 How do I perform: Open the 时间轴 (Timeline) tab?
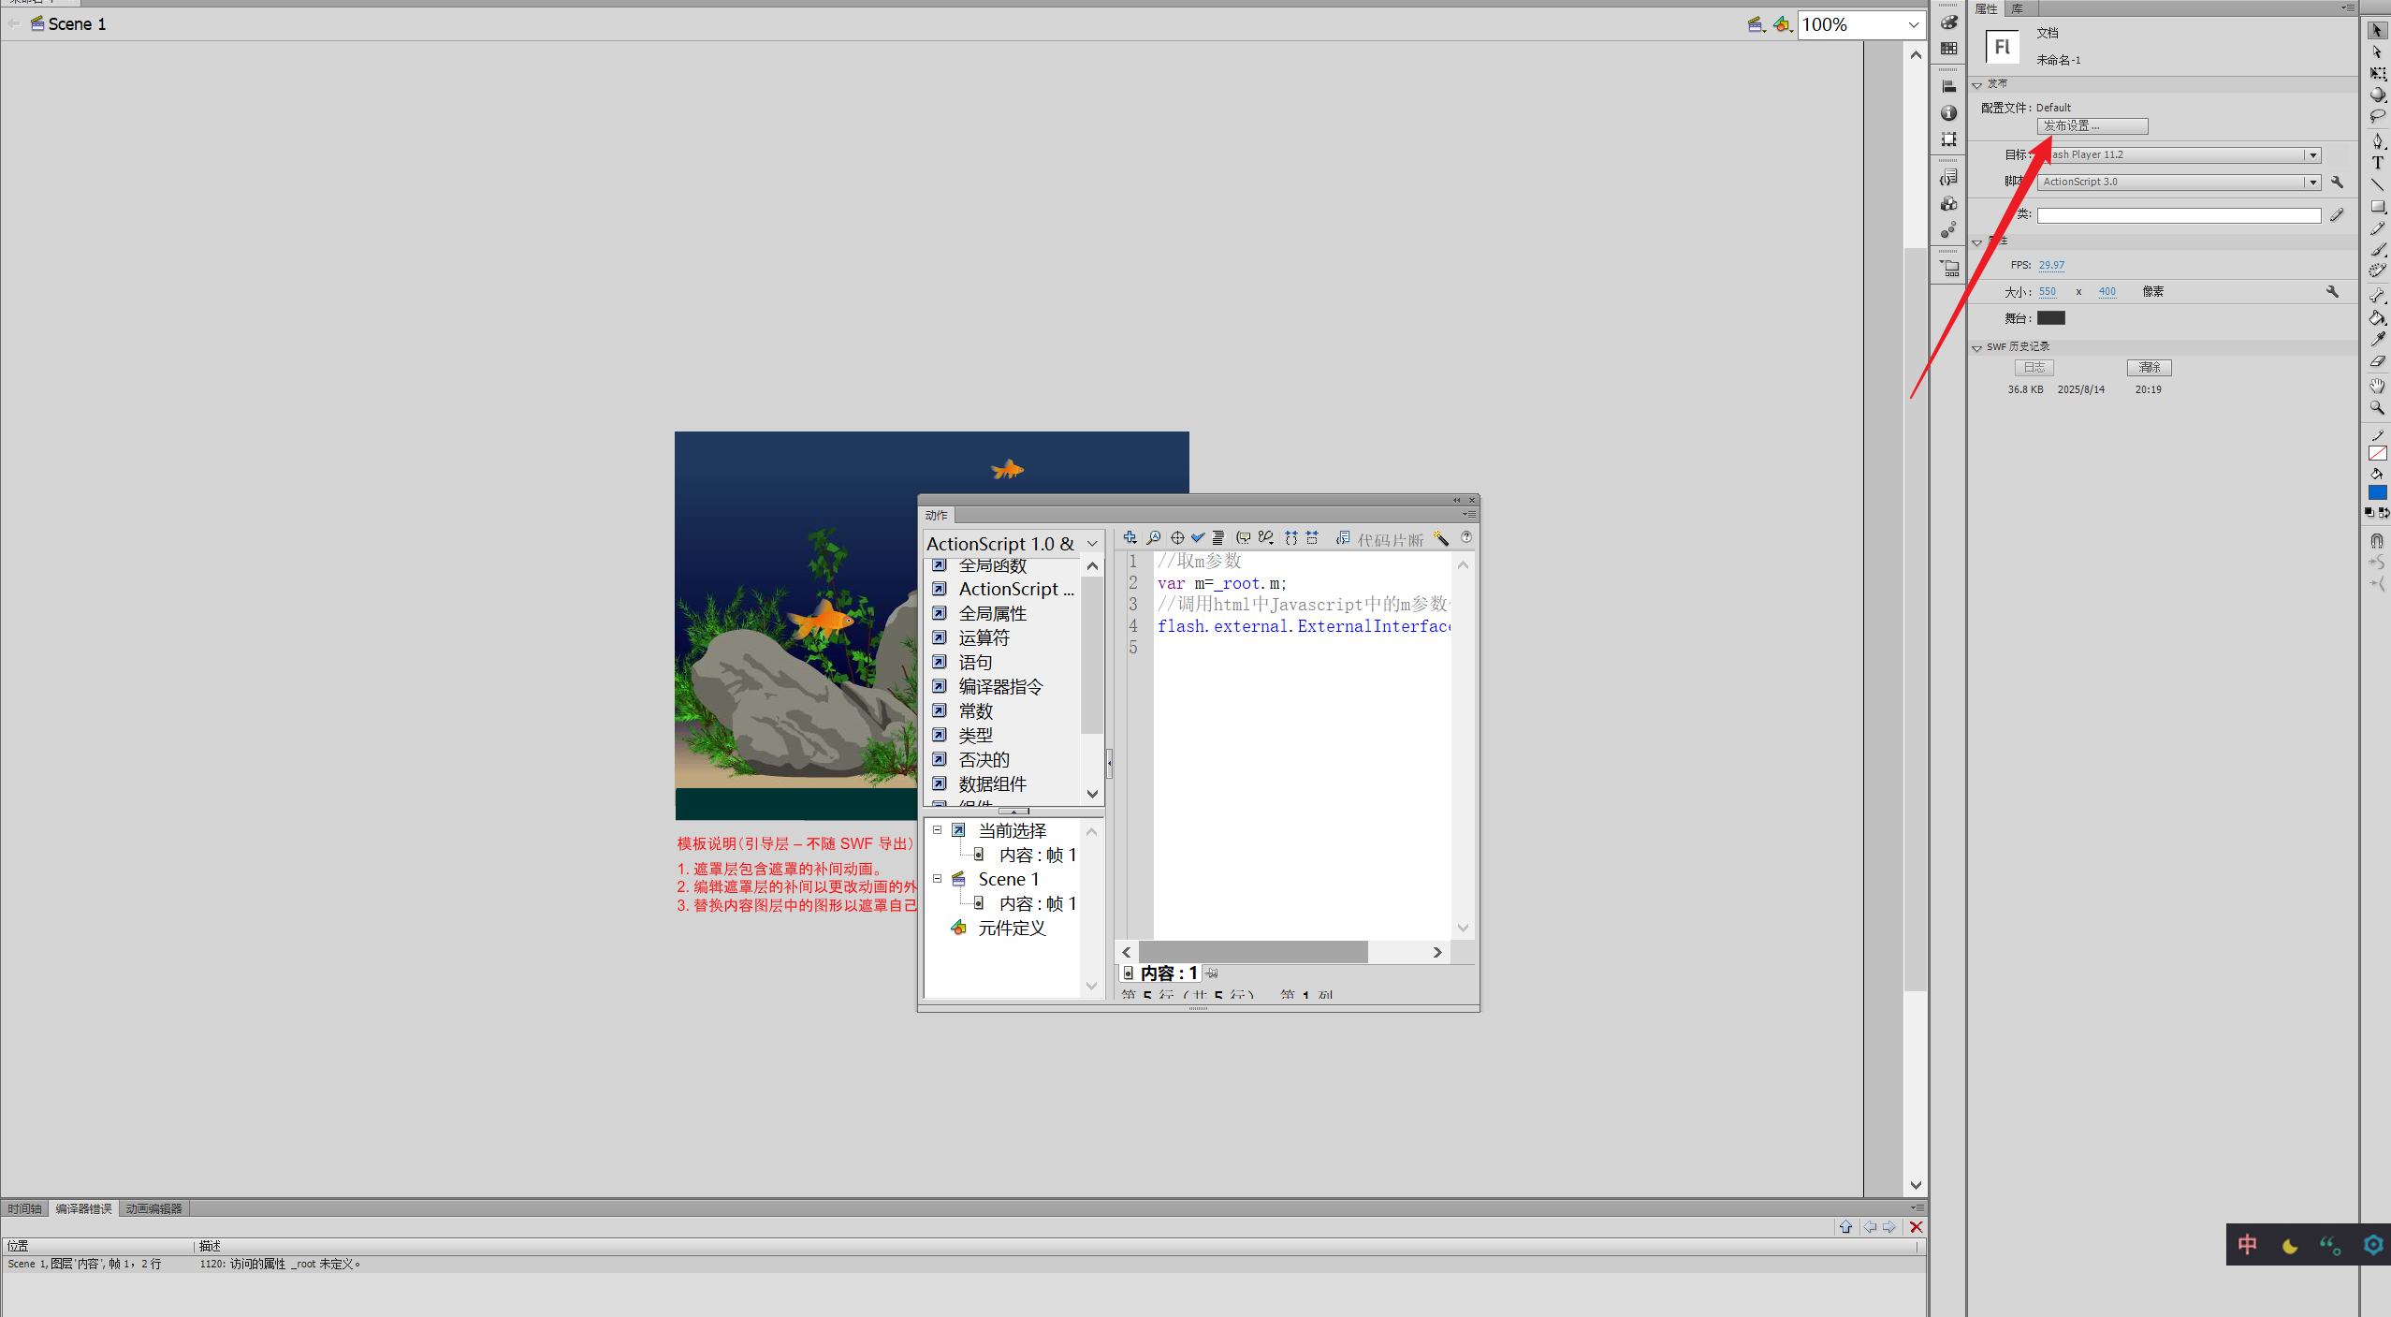[25, 1208]
